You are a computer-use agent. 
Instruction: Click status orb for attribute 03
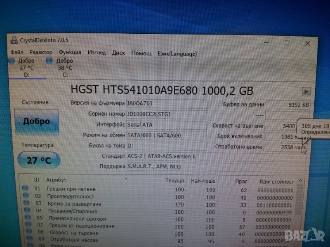(x=26, y=204)
